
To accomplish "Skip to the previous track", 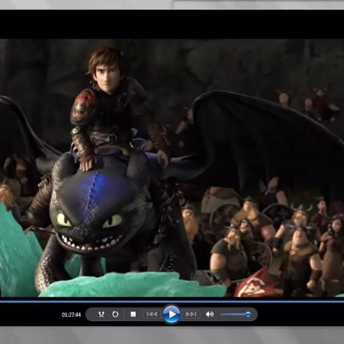I will tap(152, 314).
